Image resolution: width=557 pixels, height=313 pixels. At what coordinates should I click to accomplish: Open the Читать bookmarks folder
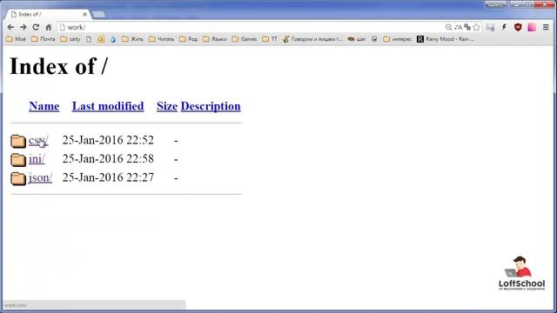162,39
